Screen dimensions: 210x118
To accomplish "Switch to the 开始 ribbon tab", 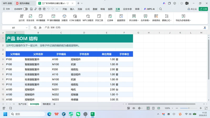I will point(65,9).
